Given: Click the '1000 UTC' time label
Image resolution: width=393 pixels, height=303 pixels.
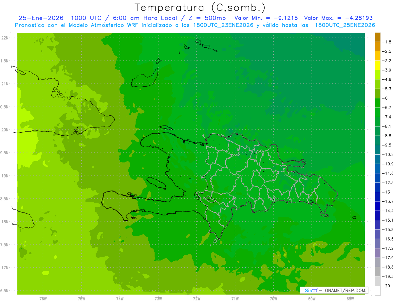Looking at the screenshot, I should point(86,18).
